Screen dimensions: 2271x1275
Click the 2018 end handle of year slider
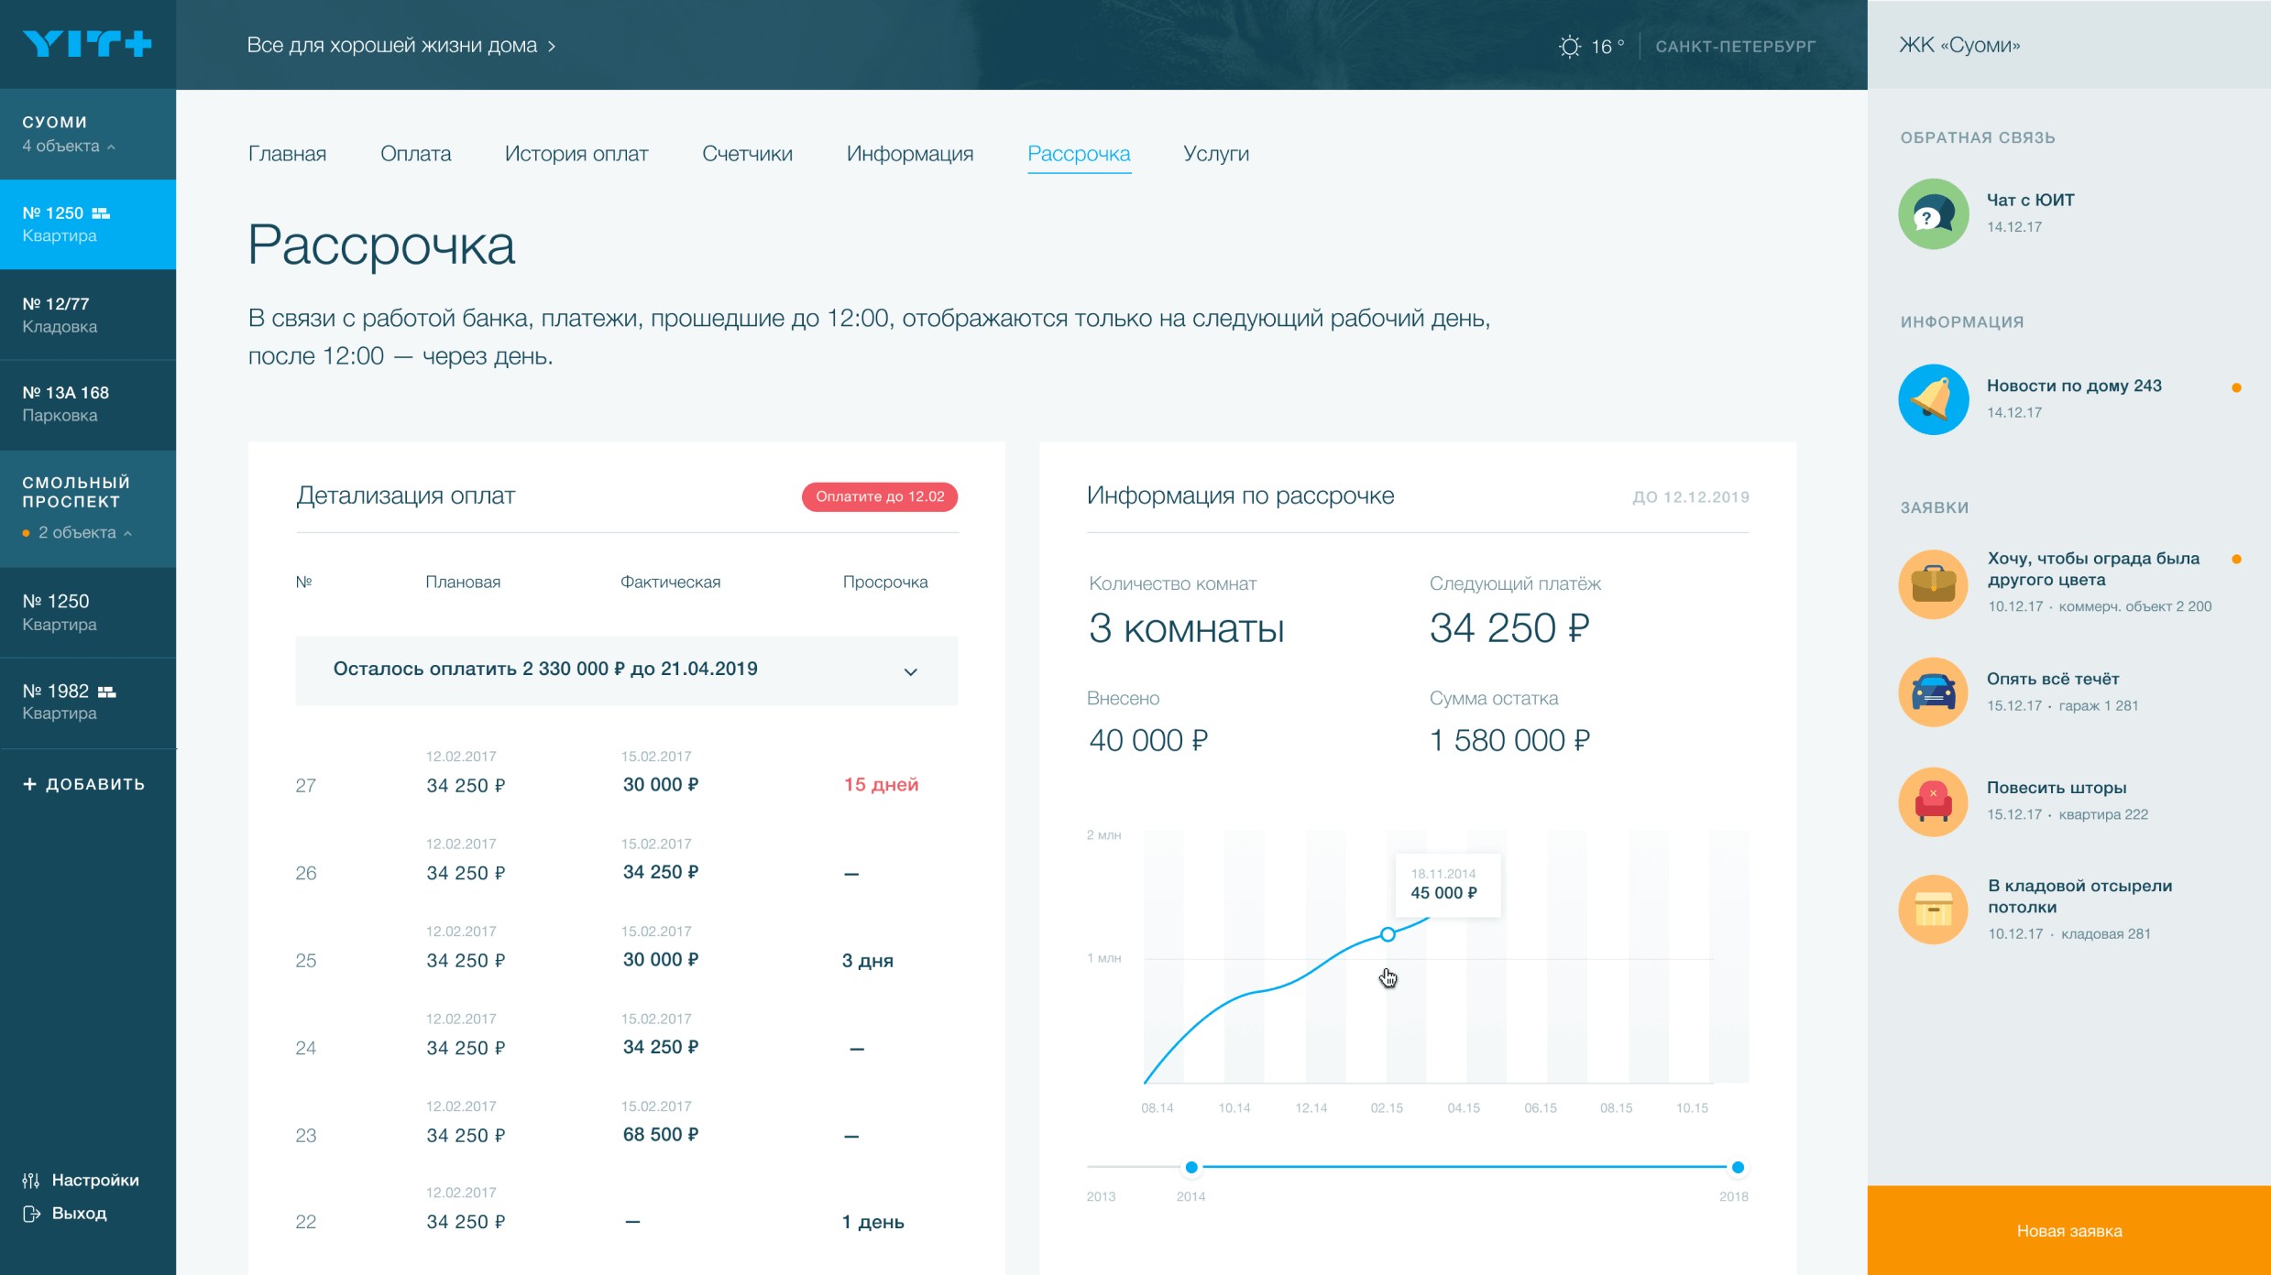[1737, 1167]
